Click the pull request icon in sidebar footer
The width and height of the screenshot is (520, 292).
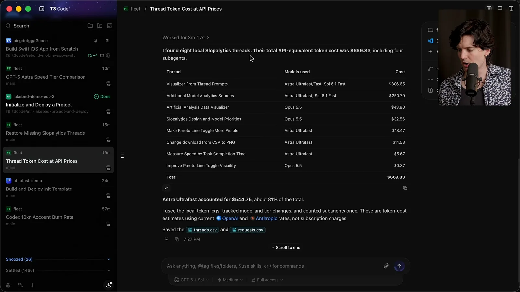click(x=20, y=285)
